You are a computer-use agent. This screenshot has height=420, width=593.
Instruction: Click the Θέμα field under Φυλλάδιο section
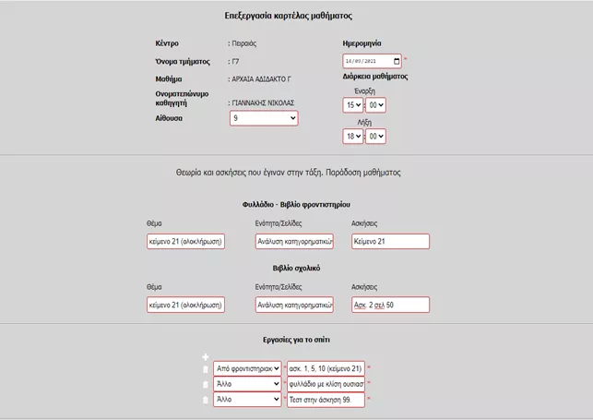pyautogui.click(x=185, y=242)
